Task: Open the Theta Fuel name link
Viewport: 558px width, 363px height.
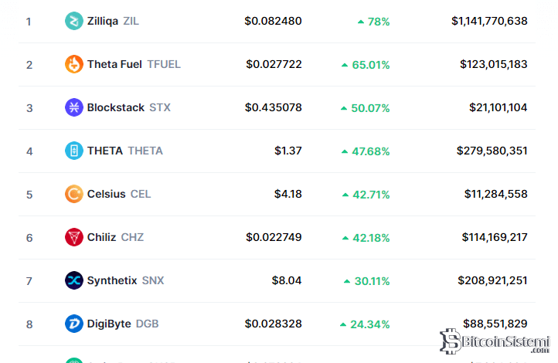Action: (x=114, y=65)
